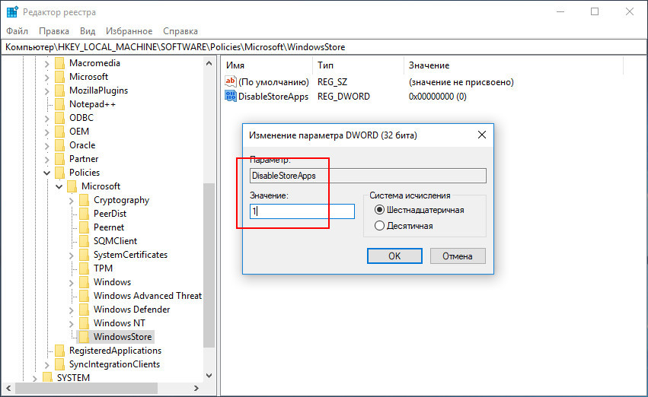Click the Registry Editor app icon in title bar
Image resolution: width=648 pixels, height=397 pixels.
[12, 12]
